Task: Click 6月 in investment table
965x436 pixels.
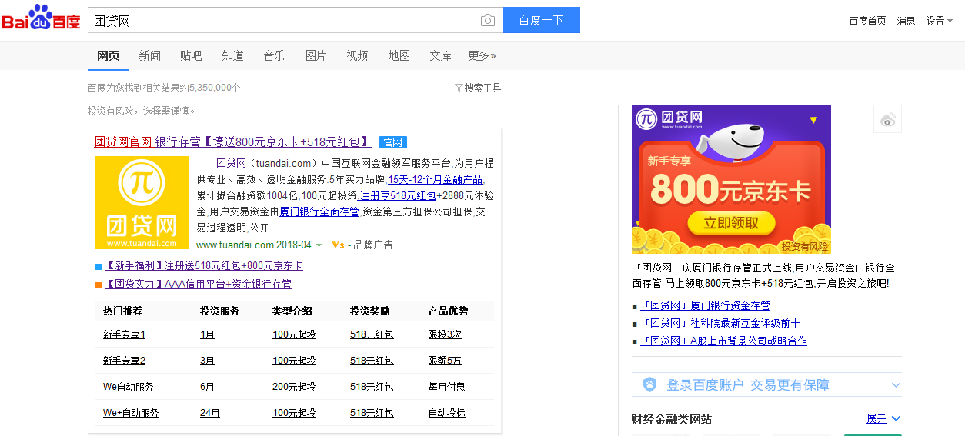Action: click(207, 387)
